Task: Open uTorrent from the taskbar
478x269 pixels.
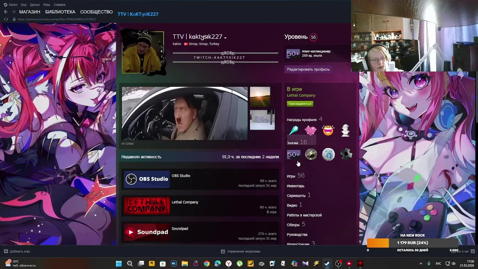Action: click(x=239, y=264)
